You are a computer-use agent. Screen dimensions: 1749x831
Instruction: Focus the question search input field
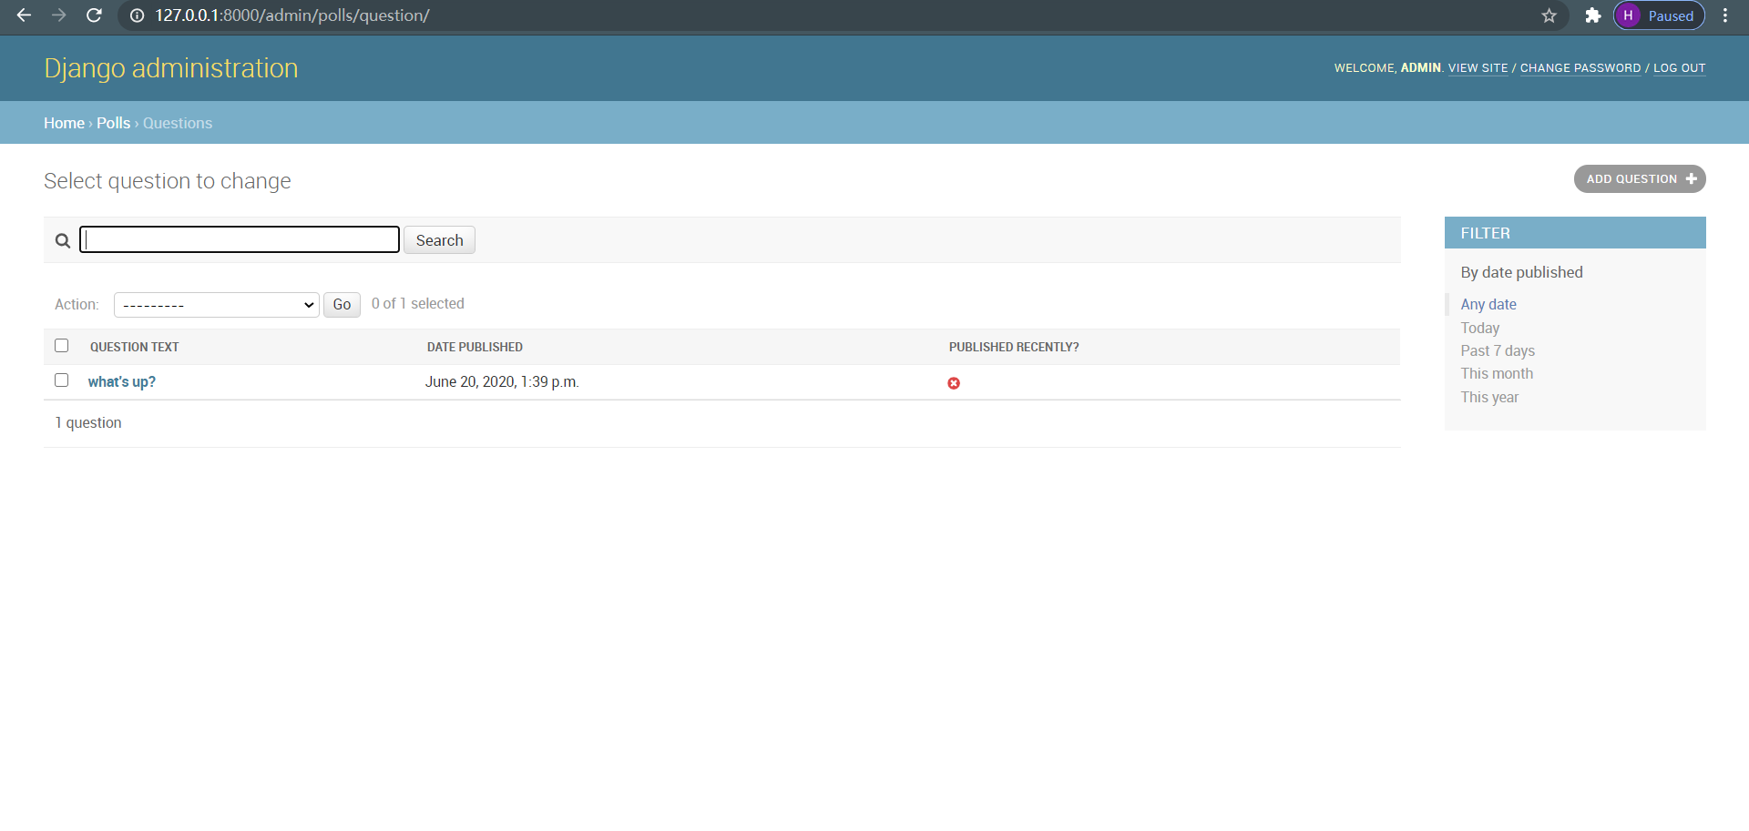pyautogui.click(x=240, y=239)
